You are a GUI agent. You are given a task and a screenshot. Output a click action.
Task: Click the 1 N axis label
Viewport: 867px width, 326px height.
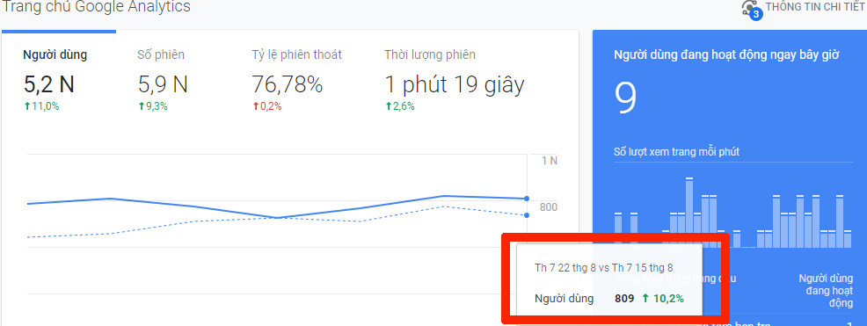[549, 161]
